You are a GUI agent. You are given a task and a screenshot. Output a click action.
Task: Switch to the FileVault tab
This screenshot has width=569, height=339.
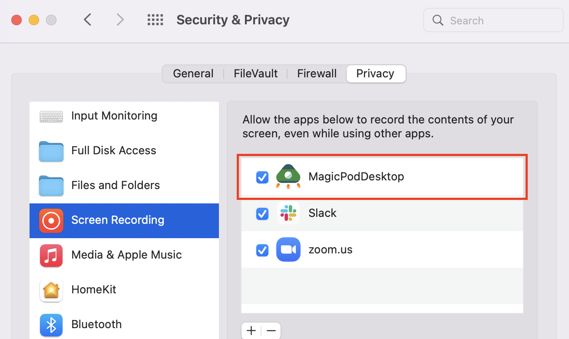255,73
